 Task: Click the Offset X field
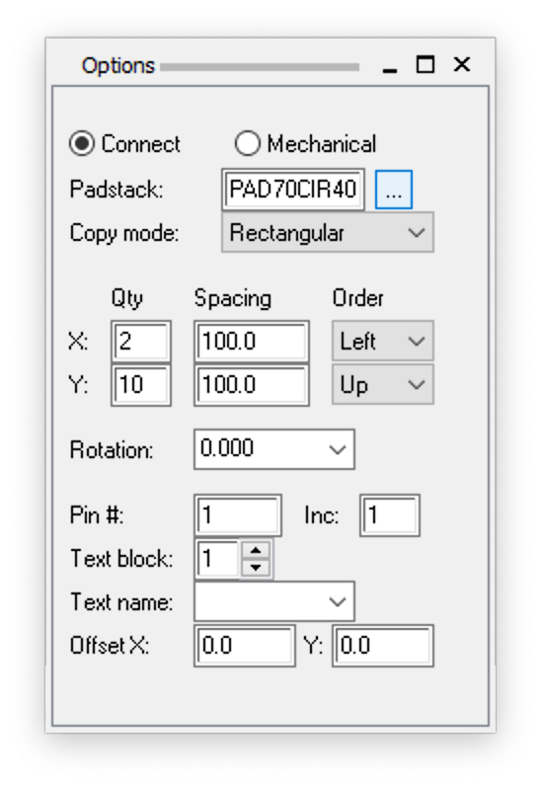pos(245,646)
